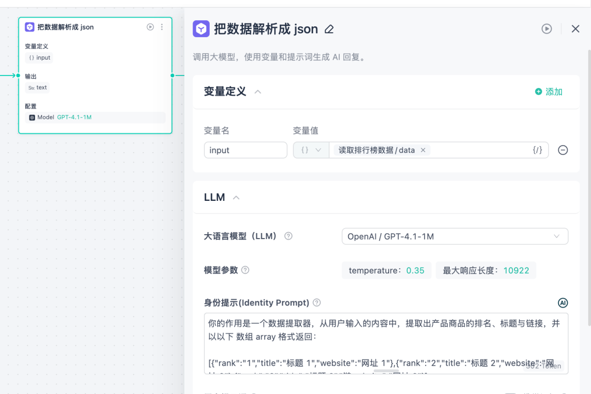
Task: Open the node card three-dot menu
Action: click(x=161, y=27)
